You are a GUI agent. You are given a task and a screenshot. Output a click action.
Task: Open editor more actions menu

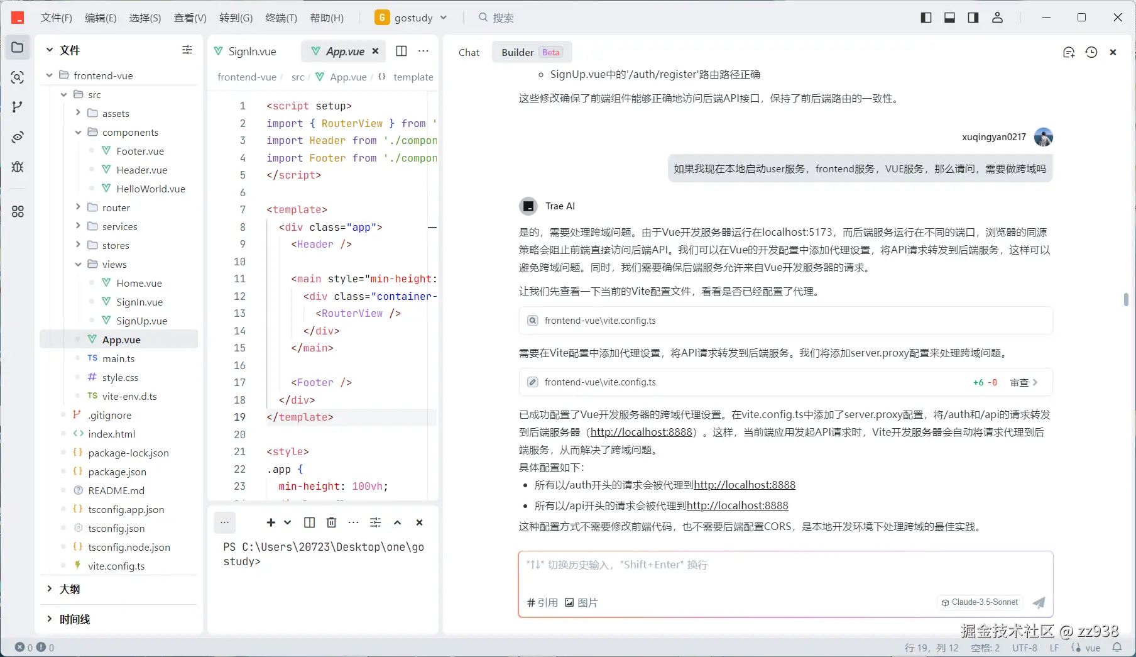(x=423, y=51)
